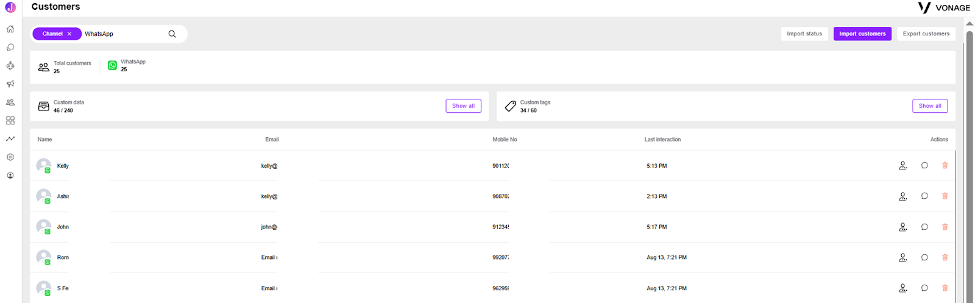Click the 5:17 PM last interaction cell
The height and width of the screenshot is (303, 975).
[657, 227]
